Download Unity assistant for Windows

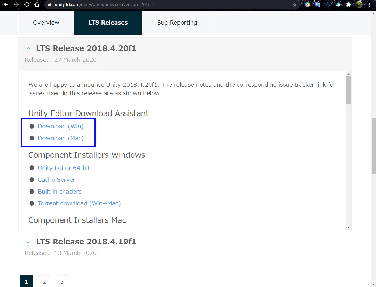click(x=61, y=126)
